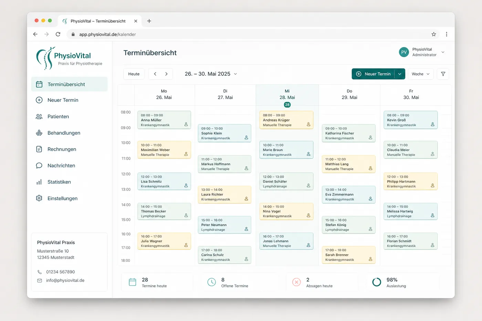Open Laura Richter's 13:00 appointment

pyautogui.click(x=224, y=194)
